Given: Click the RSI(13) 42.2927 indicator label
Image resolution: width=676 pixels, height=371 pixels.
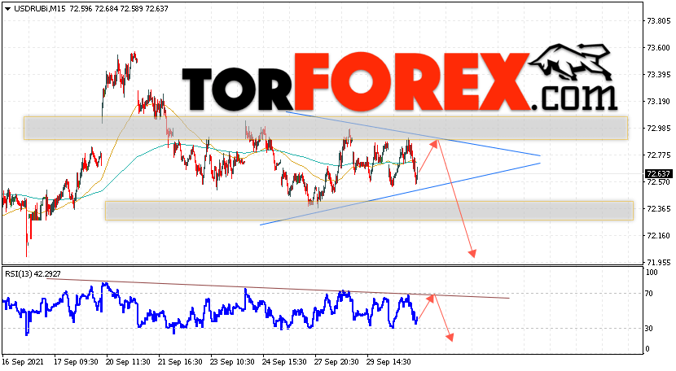Looking at the screenshot, I should click(x=33, y=273).
